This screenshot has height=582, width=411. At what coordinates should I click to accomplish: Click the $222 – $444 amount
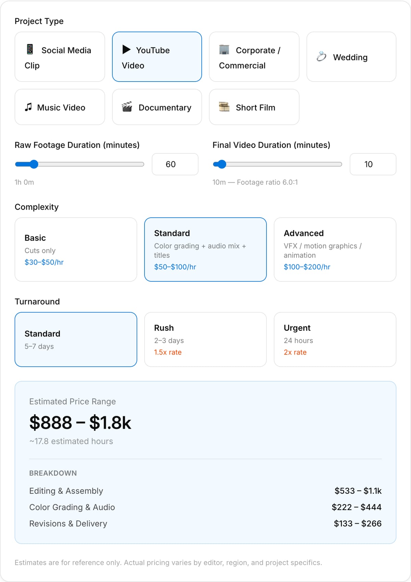(357, 507)
